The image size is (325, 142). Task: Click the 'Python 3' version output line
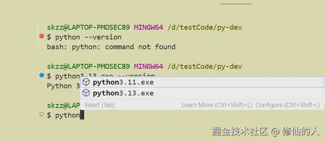64,86
